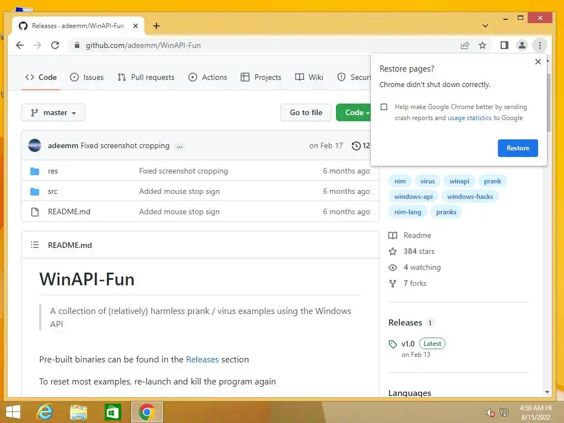Open a new tab with plus button
The height and width of the screenshot is (423, 564).
tap(156, 26)
